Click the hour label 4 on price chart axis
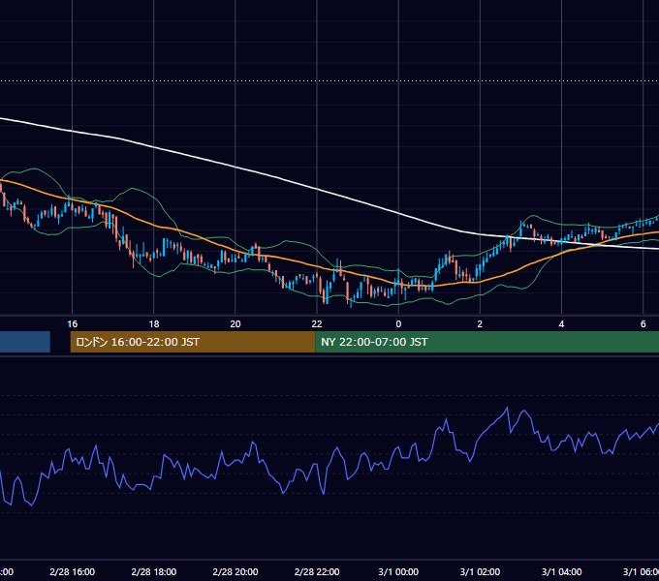Image resolution: width=659 pixels, height=581 pixels. click(561, 324)
